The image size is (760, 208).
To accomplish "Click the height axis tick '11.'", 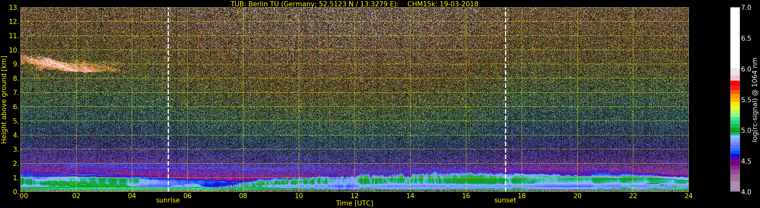I will point(14,36).
